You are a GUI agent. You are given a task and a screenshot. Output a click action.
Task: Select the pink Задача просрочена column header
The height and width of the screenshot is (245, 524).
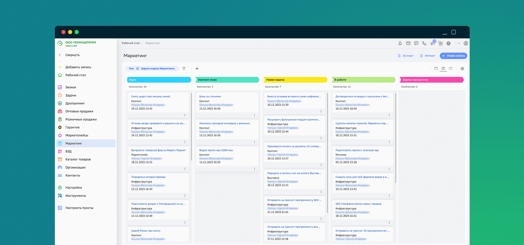point(432,80)
